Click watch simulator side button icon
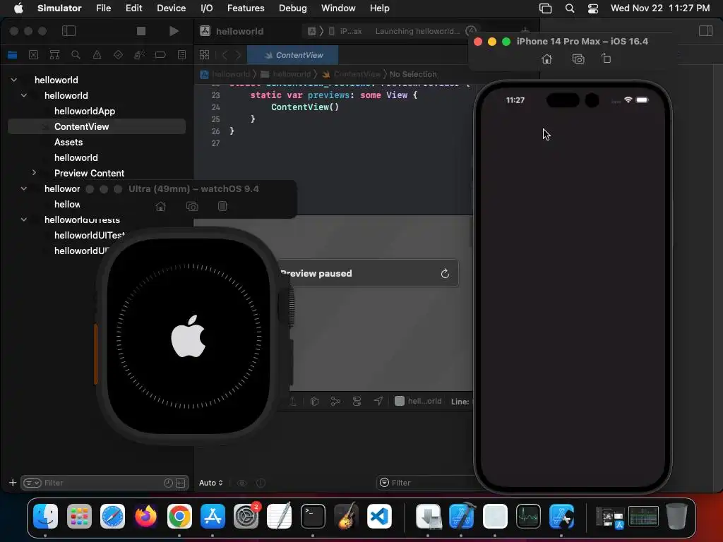The width and height of the screenshot is (723, 542). 222,206
